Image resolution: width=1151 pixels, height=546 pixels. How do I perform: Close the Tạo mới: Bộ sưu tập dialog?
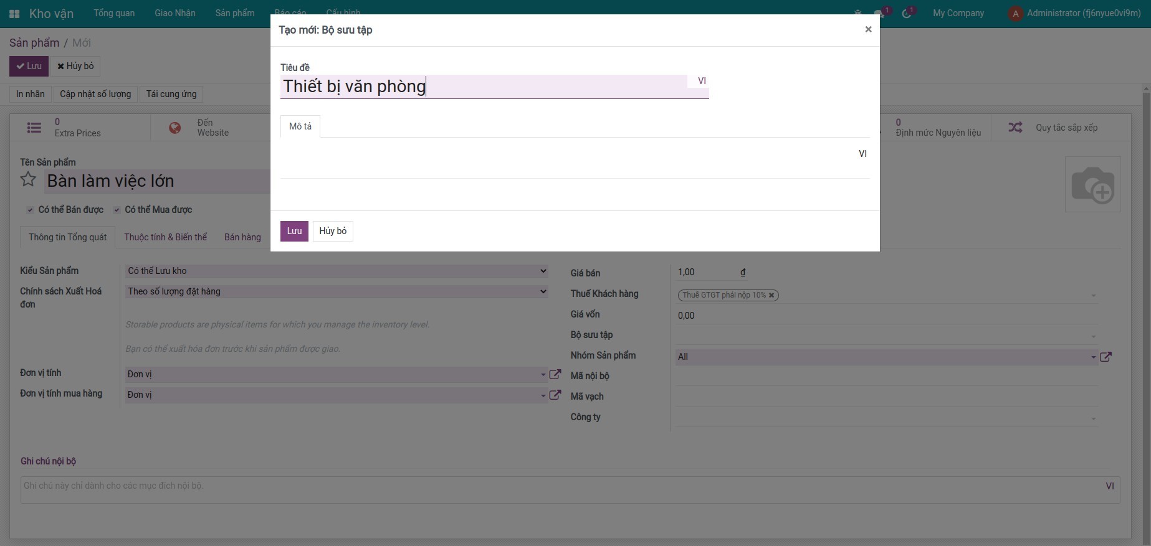868,29
